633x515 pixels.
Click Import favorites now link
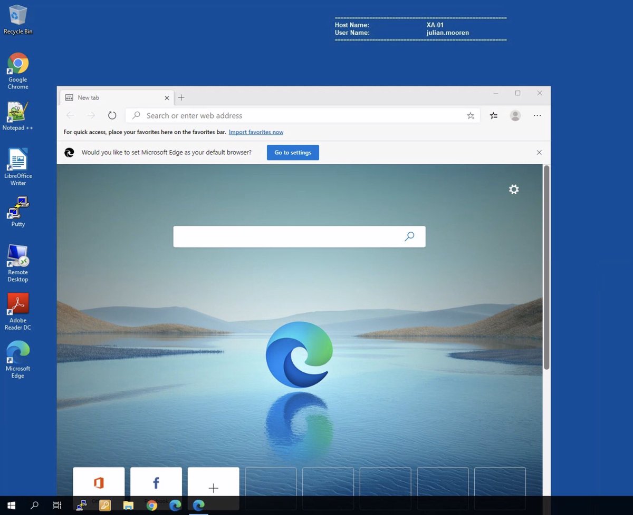coord(256,132)
